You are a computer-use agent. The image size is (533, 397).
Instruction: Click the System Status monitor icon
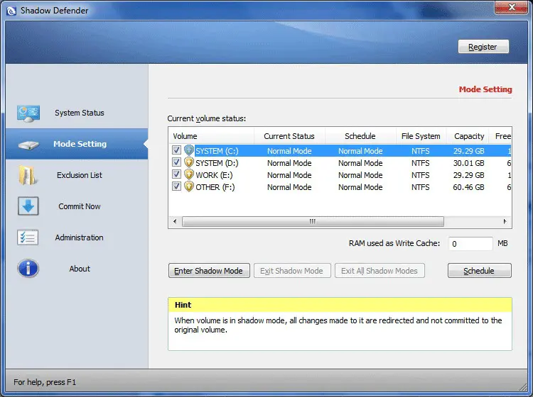click(x=28, y=113)
